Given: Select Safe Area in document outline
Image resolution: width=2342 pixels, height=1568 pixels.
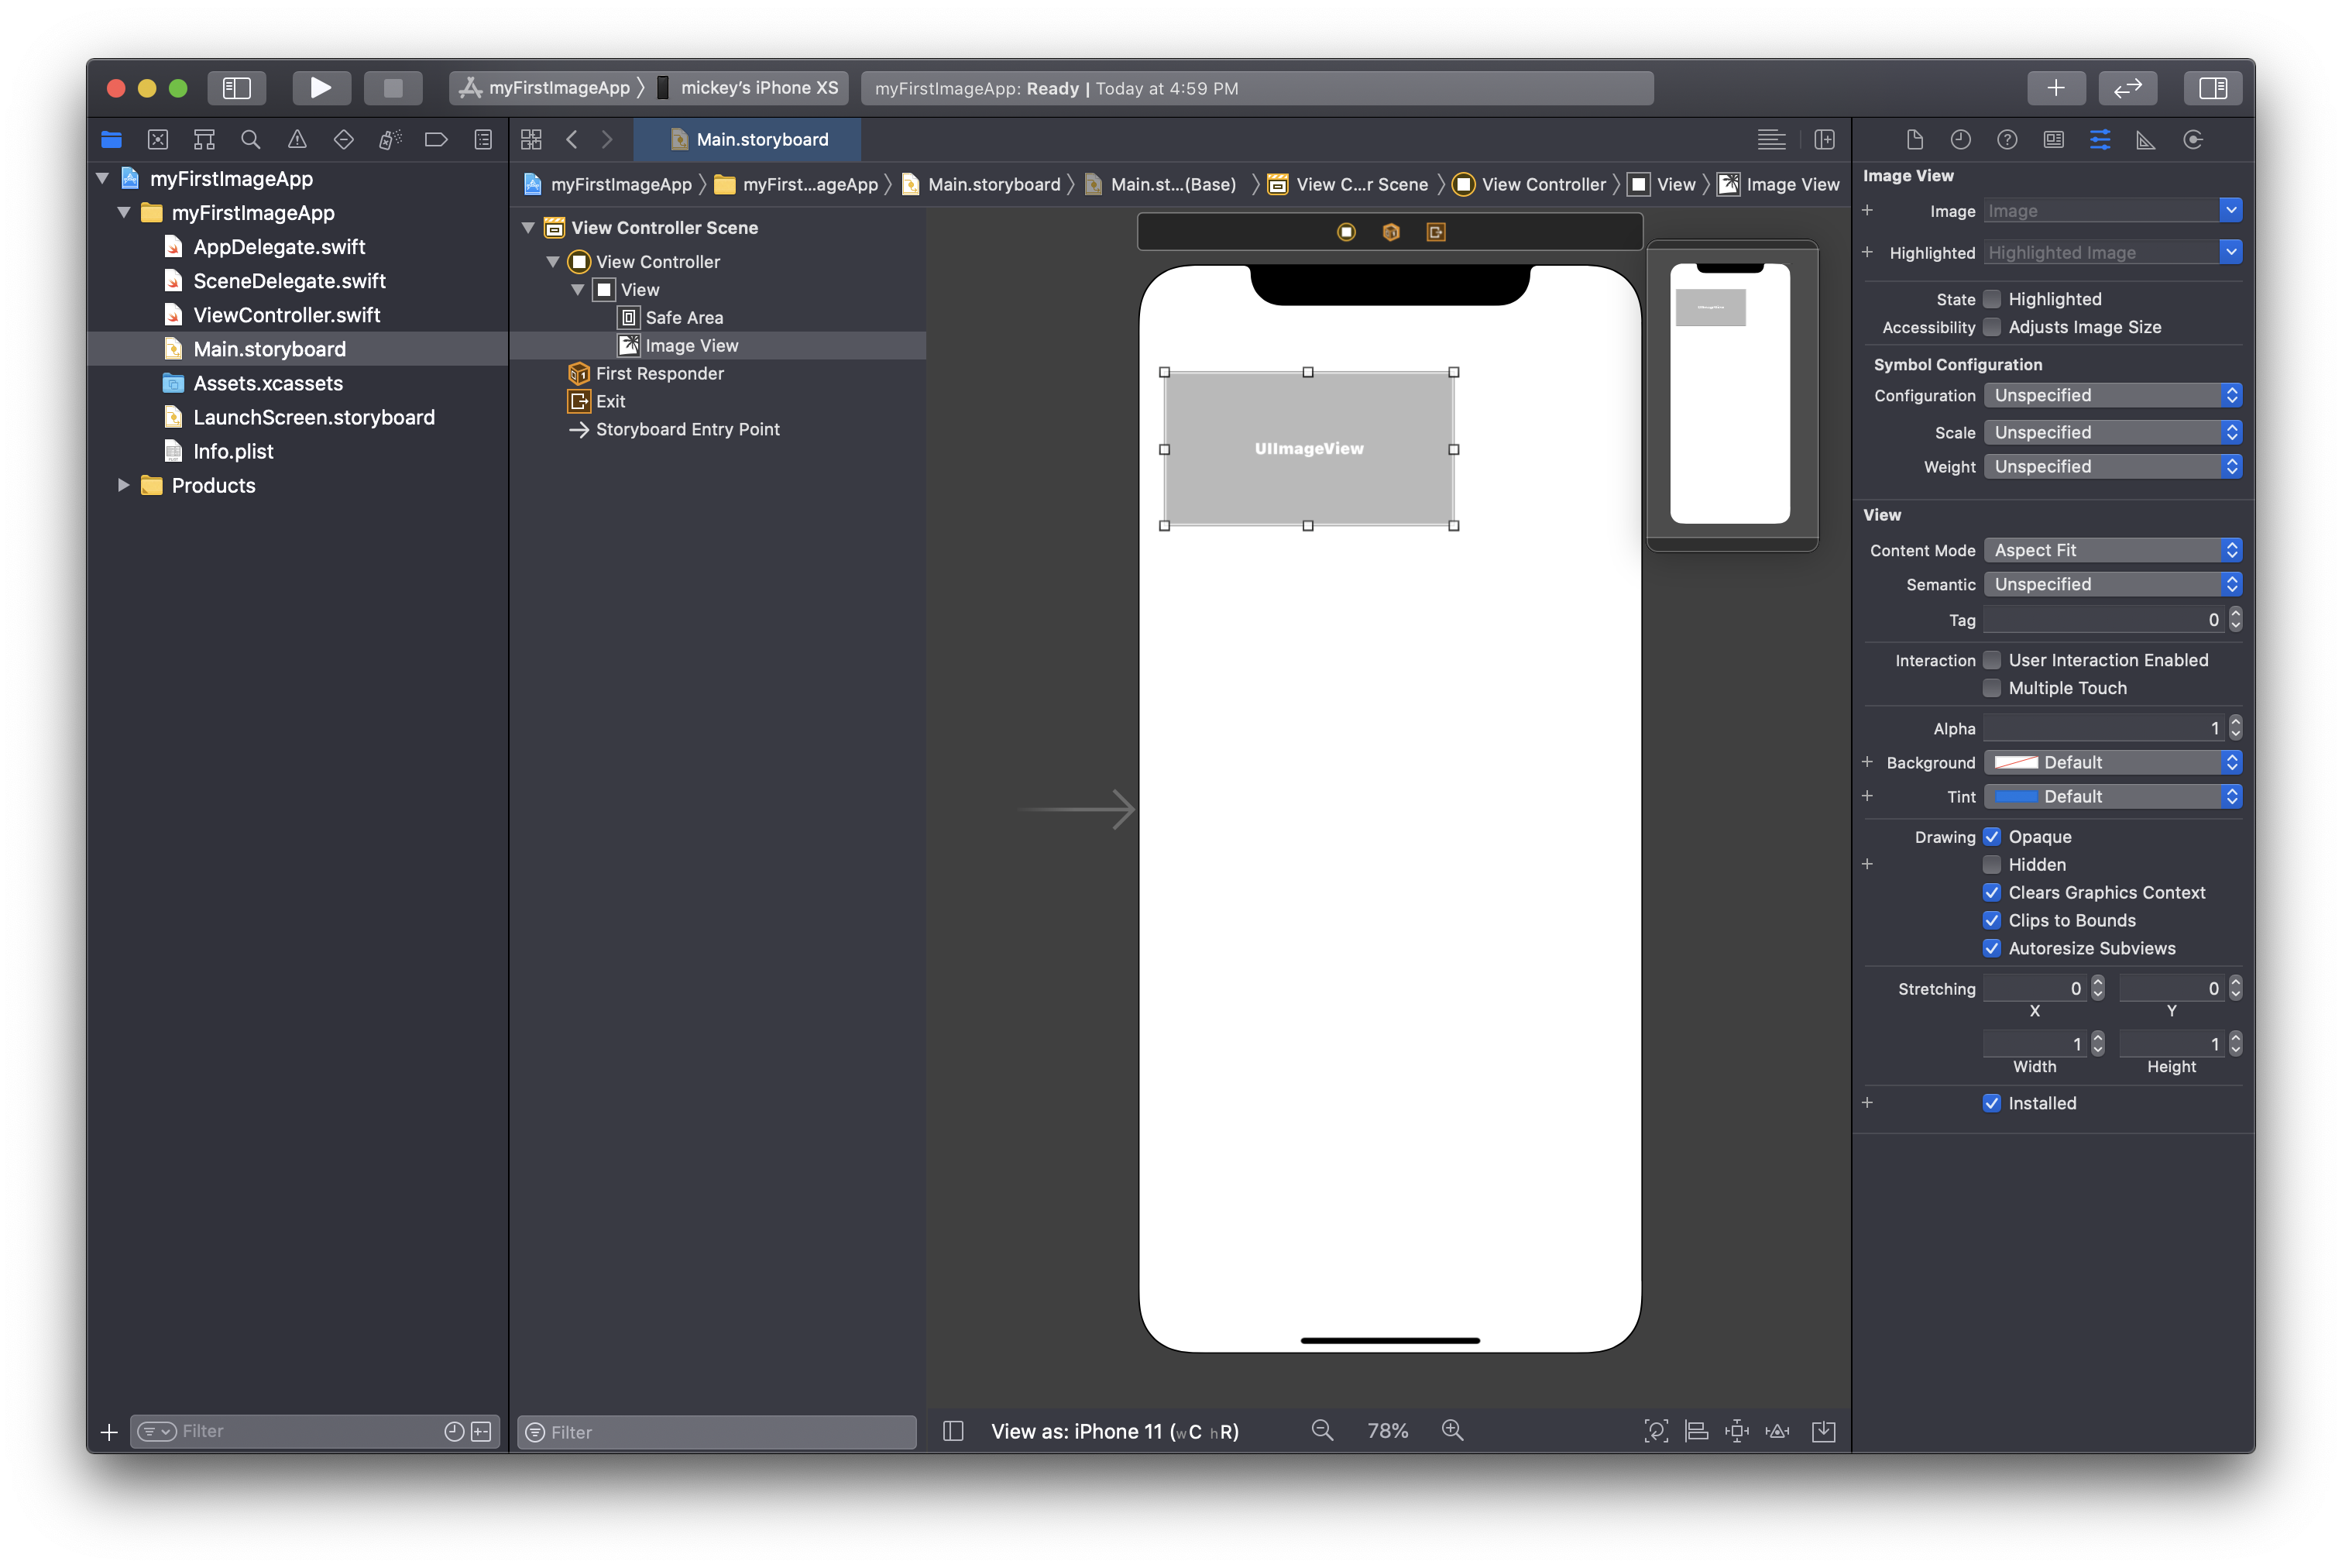Looking at the screenshot, I should coord(684,318).
